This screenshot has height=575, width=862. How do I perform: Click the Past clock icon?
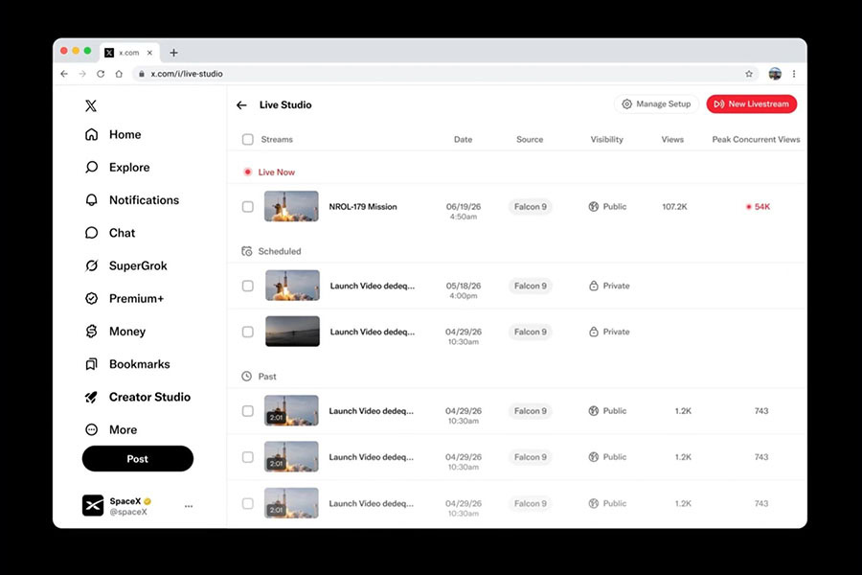tap(247, 377)
